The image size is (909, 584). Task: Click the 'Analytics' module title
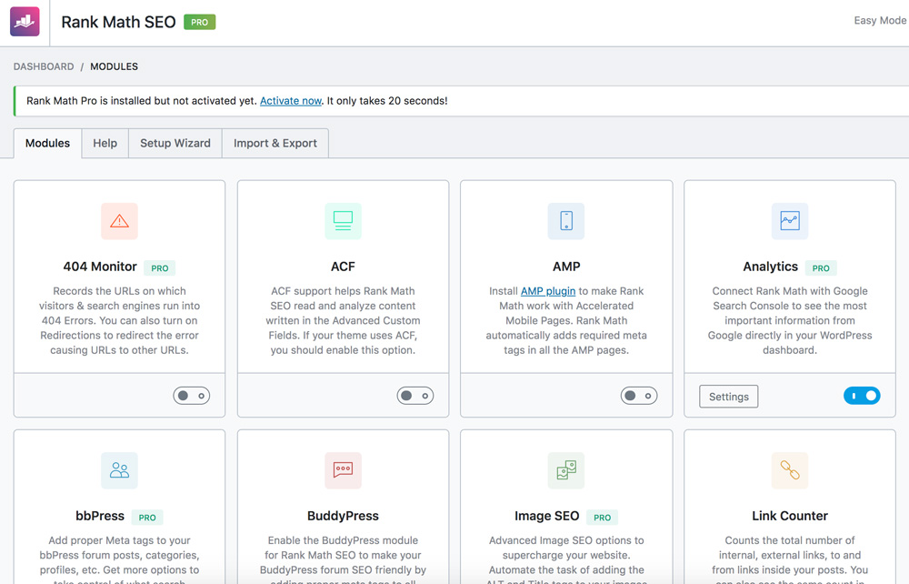(x=771, y=267)
